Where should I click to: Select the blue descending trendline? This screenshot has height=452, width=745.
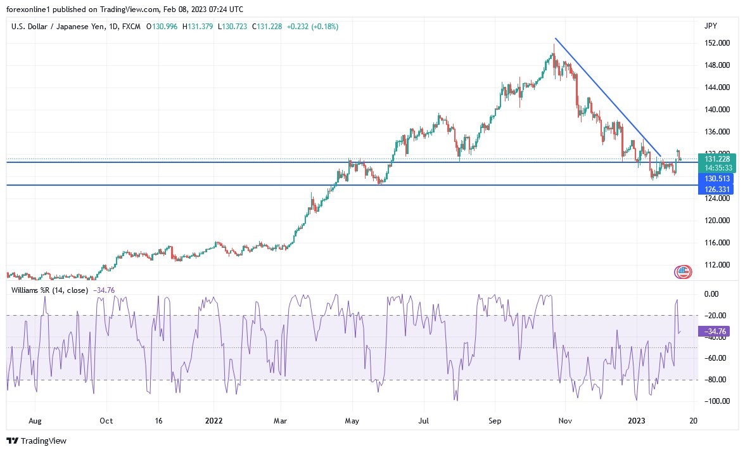[608, 97]
